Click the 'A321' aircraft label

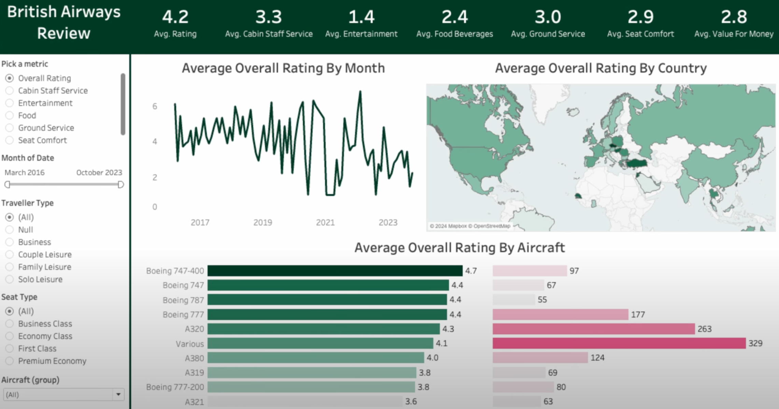(x=194, y=401)
